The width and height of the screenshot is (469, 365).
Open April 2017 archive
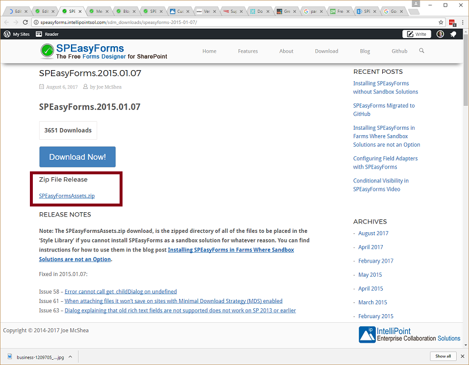point(371,247)
